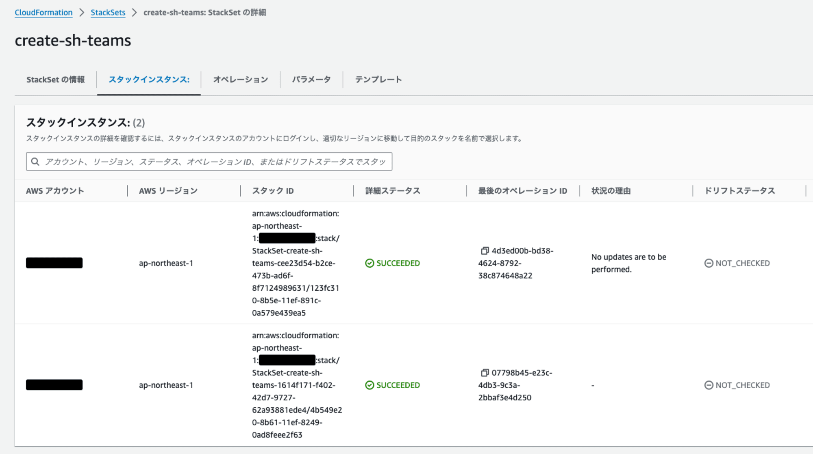The width and height of the screenshot is (813, 454).
Task: Click the search magnifier icon
Action: tap(35, 162)
